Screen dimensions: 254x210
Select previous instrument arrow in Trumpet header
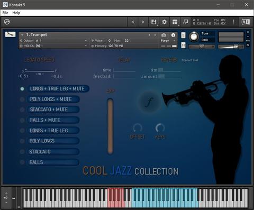149,35
